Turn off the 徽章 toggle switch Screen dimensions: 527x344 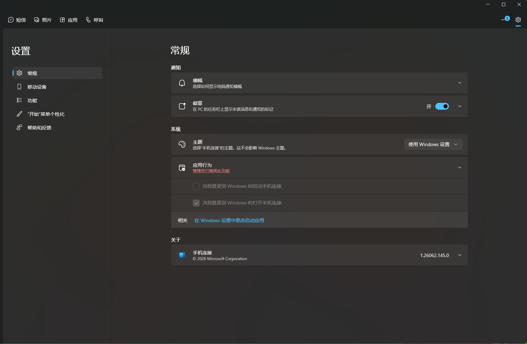tap(442, 106)
